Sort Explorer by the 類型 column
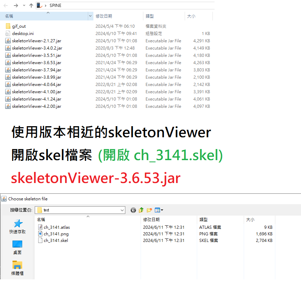301x287 pixels. click(x=164, y=16)
